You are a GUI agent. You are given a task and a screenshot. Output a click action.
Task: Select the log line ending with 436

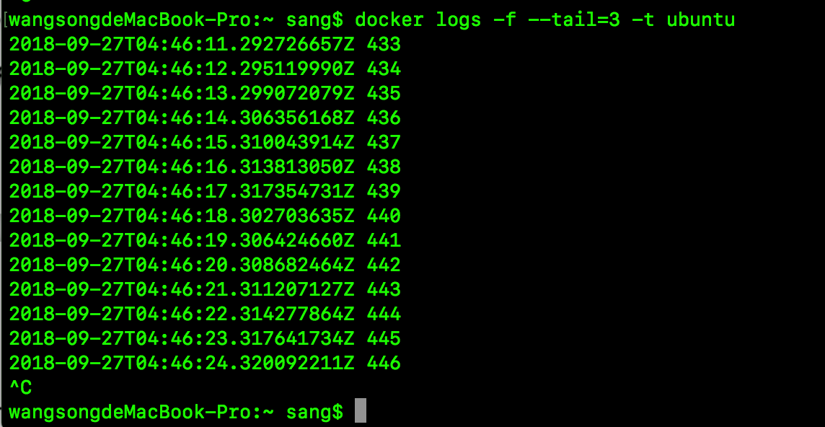click(204, 118)
